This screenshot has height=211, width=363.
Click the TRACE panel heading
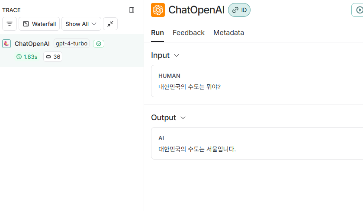coord(11,10)
